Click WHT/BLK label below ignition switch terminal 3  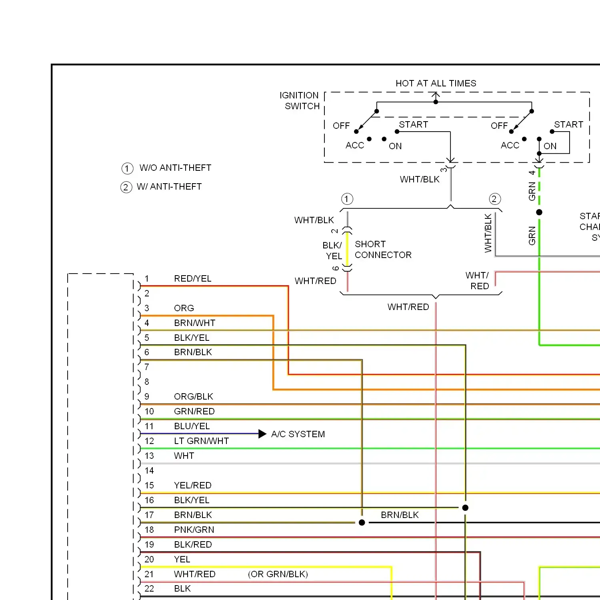(420, 180)
